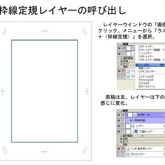This screenshot has height=165, width=165.
Task: Select thumbnail of レイヤー row
Action: click(128, 126)
